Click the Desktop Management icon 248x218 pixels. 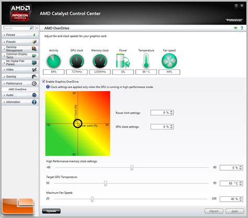click(34, 49)
